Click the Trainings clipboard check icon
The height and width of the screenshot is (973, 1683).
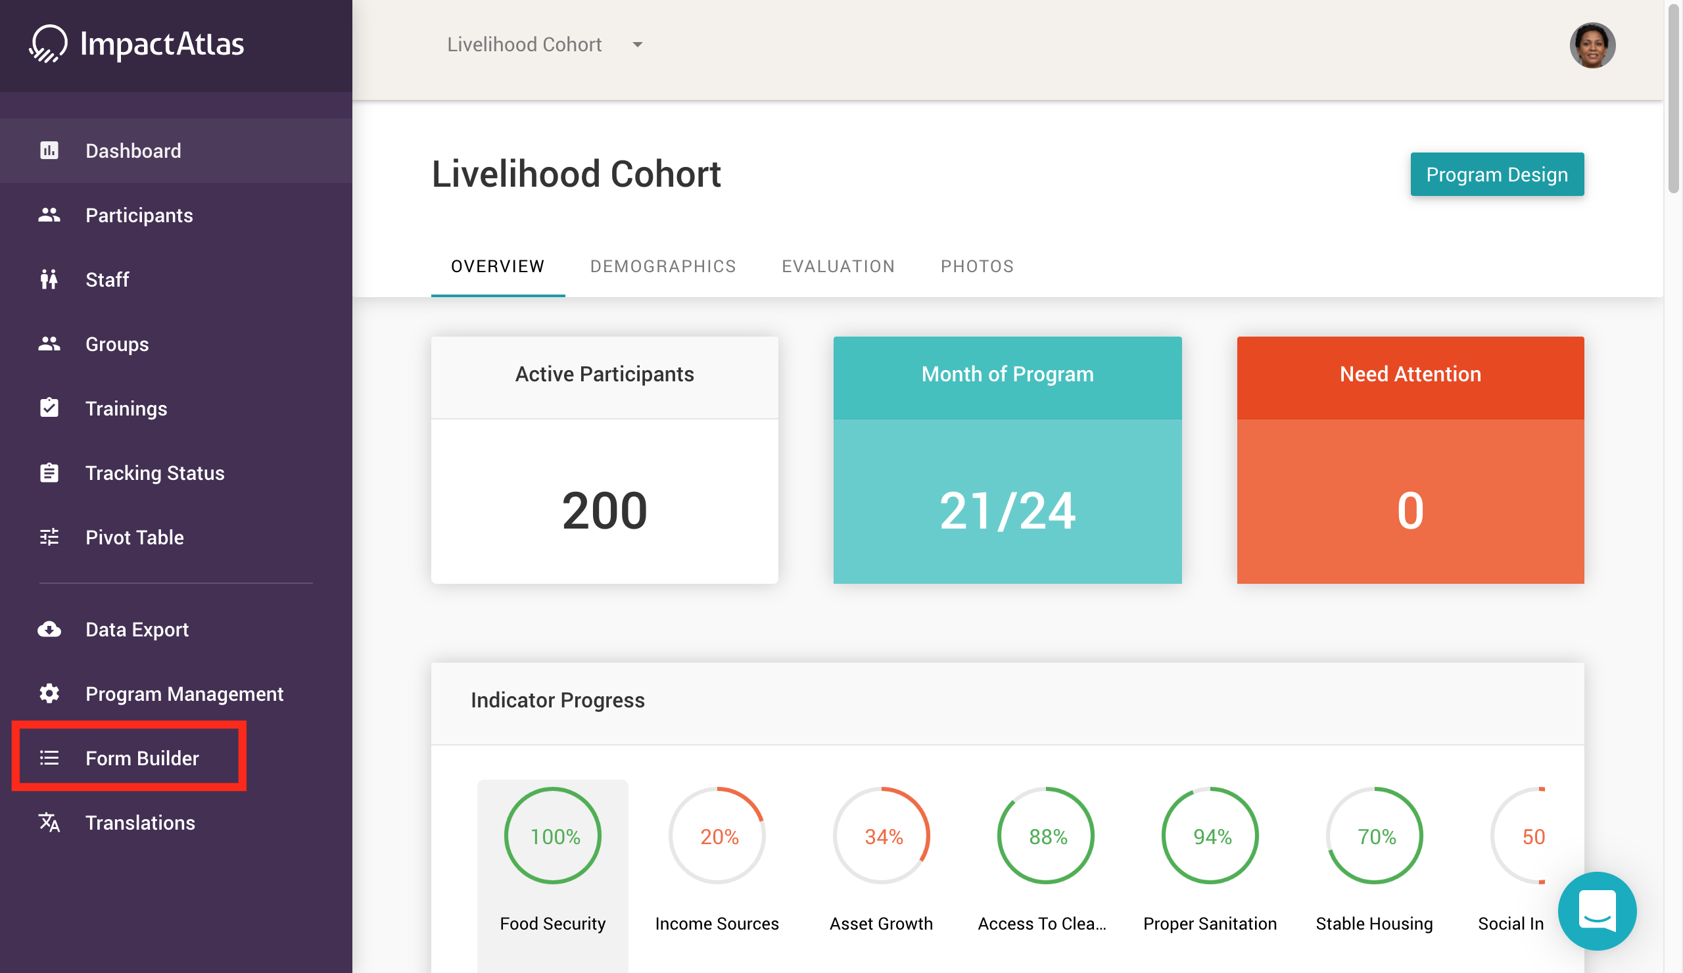coord(49,408)
